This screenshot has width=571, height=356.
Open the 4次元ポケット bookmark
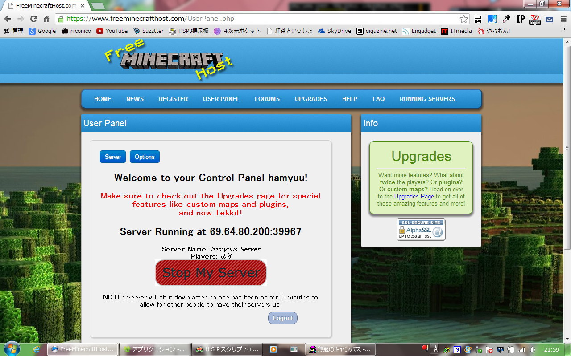(237, 31)
